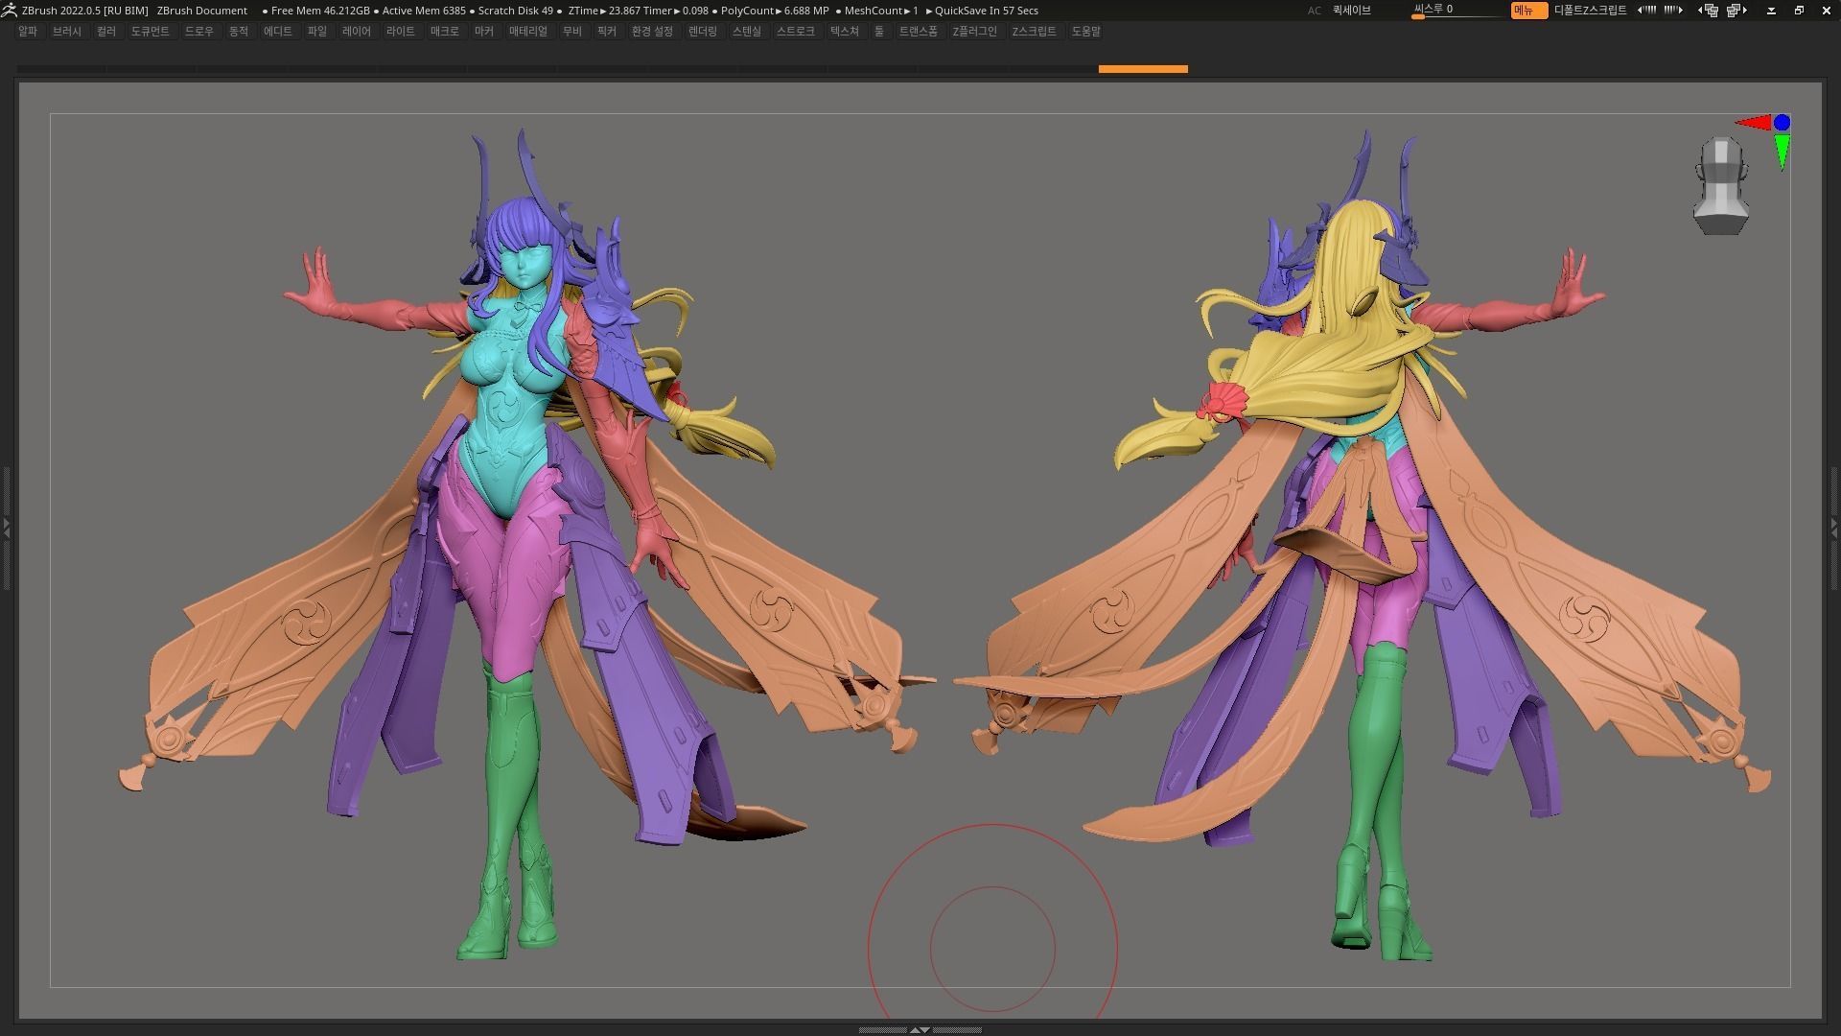Toggle the orange 메뉴 button
1841x1036 pixels.
pos(1527,11)
